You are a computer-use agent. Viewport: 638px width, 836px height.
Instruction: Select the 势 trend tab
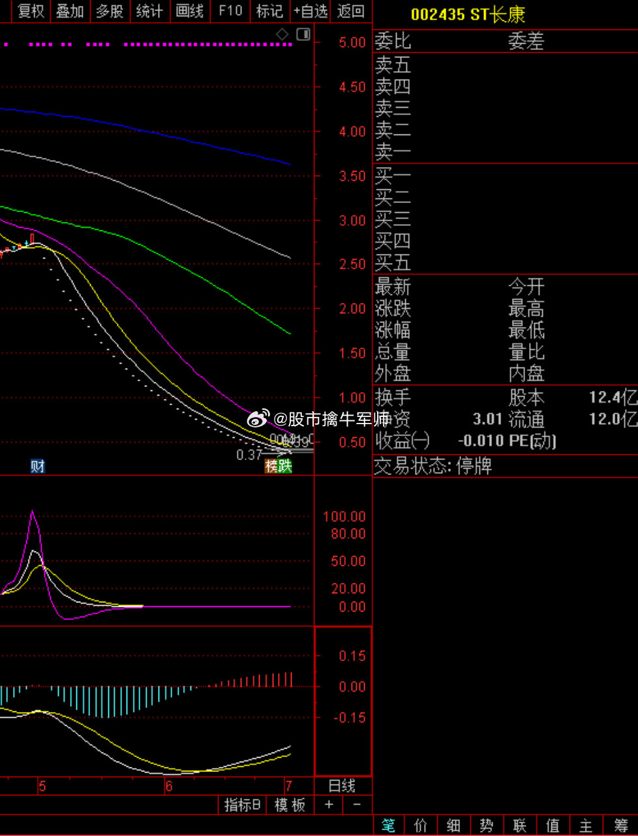tap(487, 826)
